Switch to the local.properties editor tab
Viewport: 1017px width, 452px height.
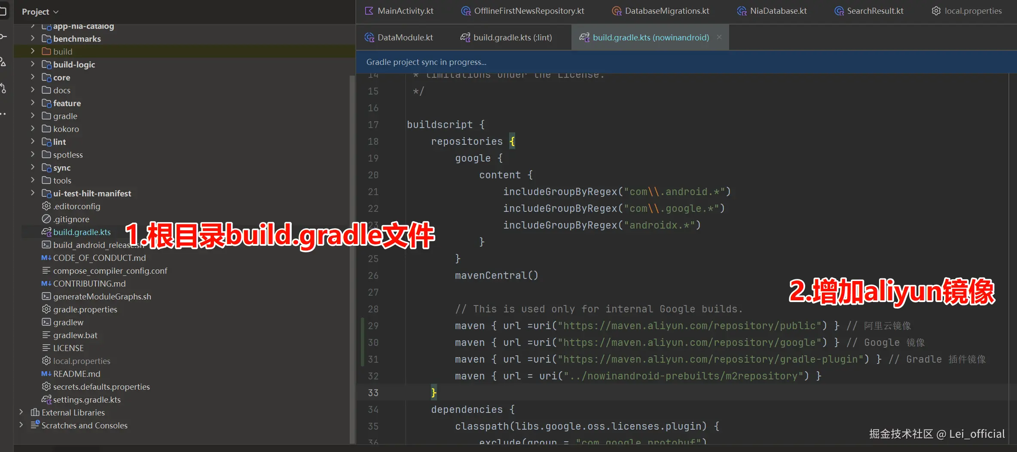(x=966, y=11)
